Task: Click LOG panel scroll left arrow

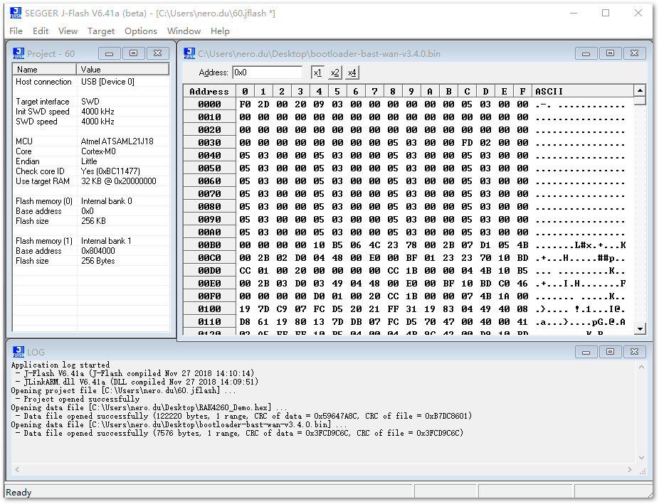Action: tap(17, 470)
